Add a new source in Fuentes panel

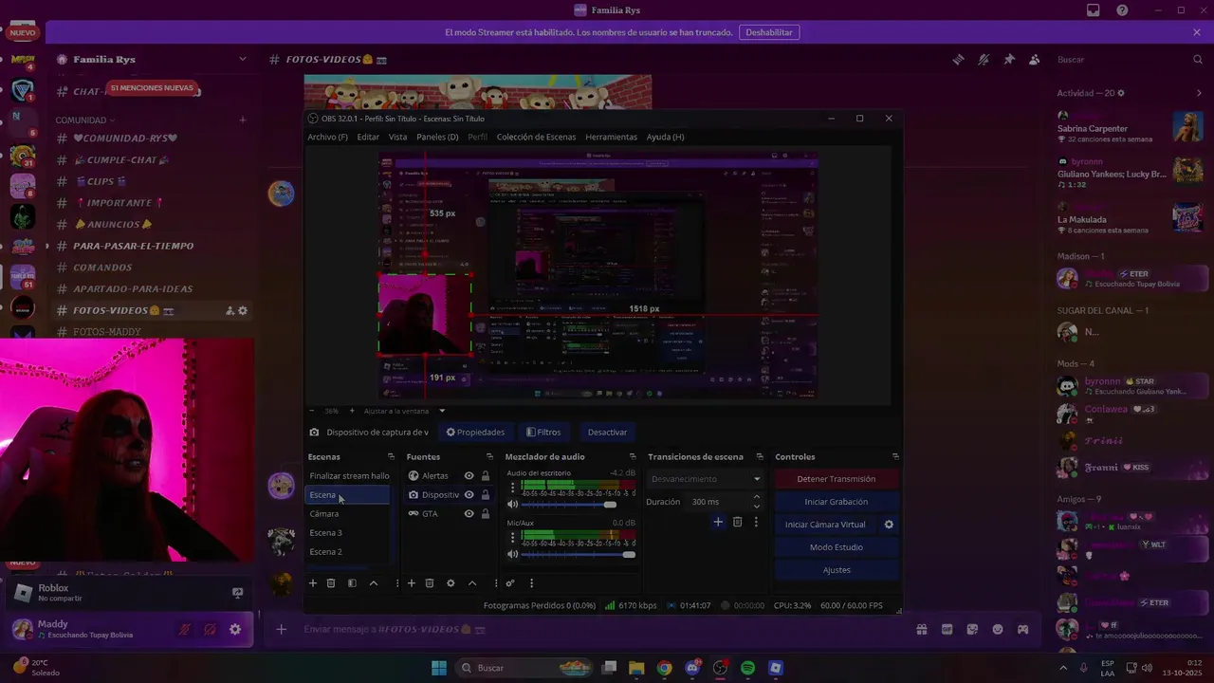coord(412,583)
